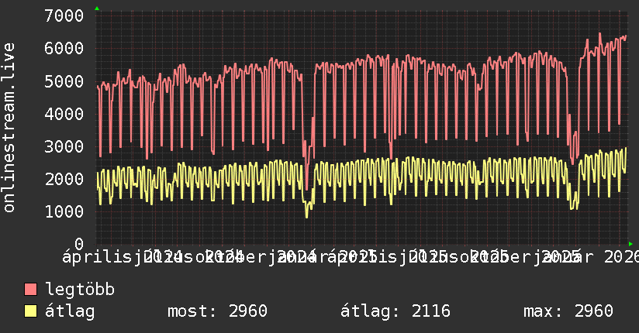Image resolution: width=639 pixels, height=333 pixels.
Task: Click the vertical onlinestream.live axis title
Action: pos(10,128)
